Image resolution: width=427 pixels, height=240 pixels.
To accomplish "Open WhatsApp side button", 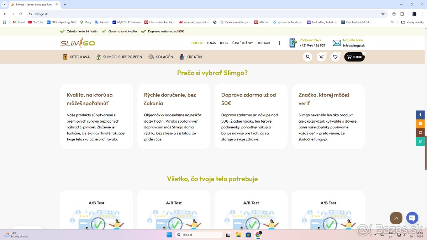I will [x=420, y=142].
